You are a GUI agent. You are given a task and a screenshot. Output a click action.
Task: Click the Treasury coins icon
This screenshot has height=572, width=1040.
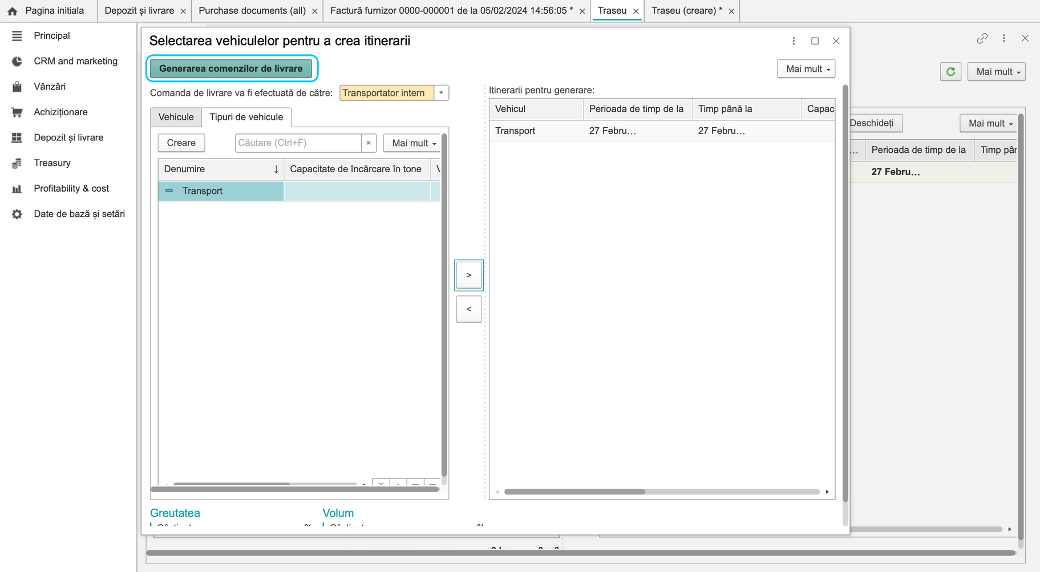coord(17,163)
